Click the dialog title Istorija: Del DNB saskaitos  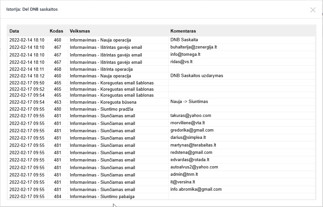point(32,9)
